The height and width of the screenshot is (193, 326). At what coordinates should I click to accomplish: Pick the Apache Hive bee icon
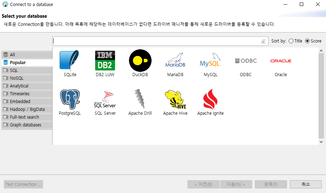point(175,99)
